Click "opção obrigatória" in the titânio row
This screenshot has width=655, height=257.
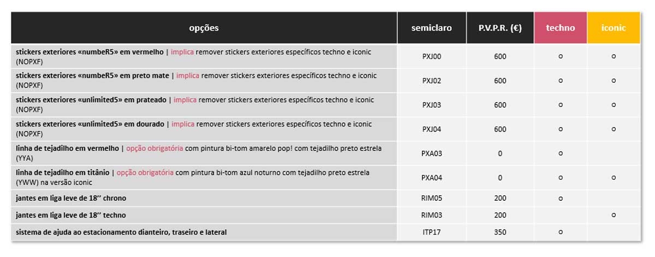pyautogui.click(x=145, y=172)
